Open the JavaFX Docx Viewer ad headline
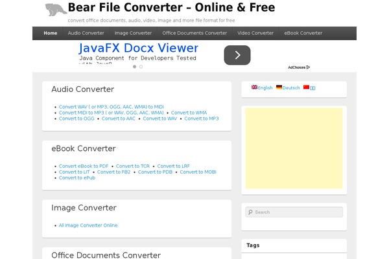The width and height of the screenshot is (389, 259). (x=139, y=48)
